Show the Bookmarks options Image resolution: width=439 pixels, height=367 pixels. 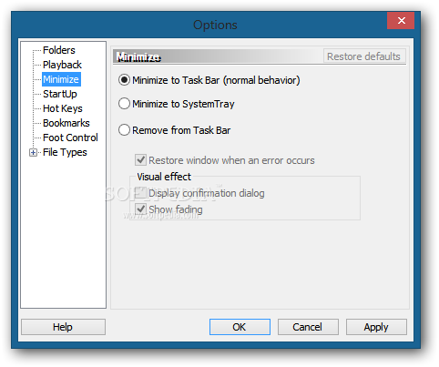coord(66,123)
